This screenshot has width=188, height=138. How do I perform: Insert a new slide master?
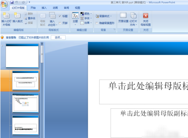point(6,19)
